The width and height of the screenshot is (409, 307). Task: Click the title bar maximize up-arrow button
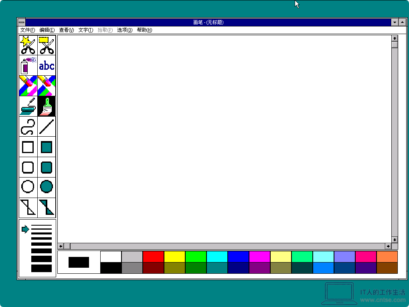point(403,22)
